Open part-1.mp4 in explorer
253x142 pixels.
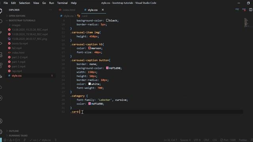point(19,62)
